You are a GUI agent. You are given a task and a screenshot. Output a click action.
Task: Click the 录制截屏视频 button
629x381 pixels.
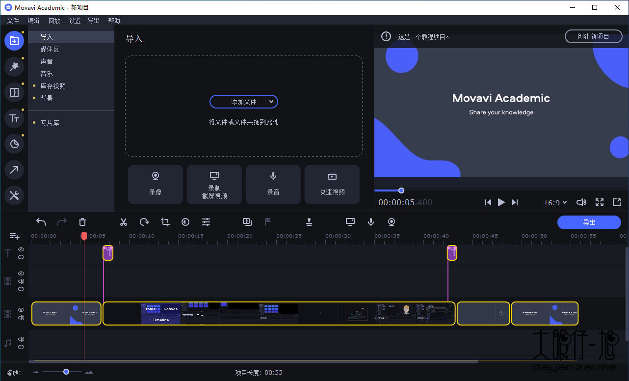tap(214, 185)
